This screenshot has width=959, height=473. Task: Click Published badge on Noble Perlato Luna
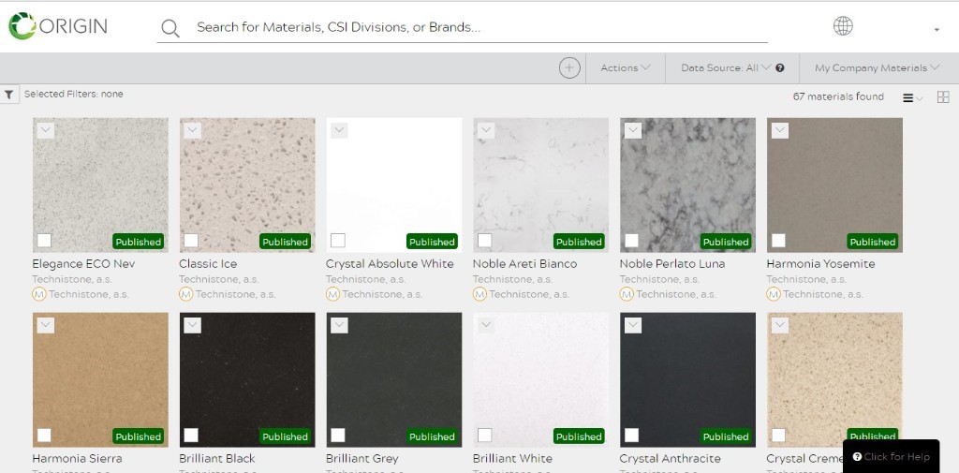726,242
